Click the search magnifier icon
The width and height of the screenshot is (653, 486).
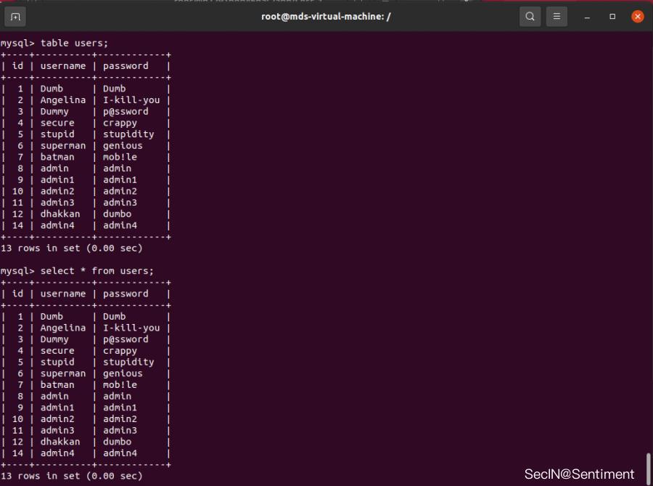(530, 16)
